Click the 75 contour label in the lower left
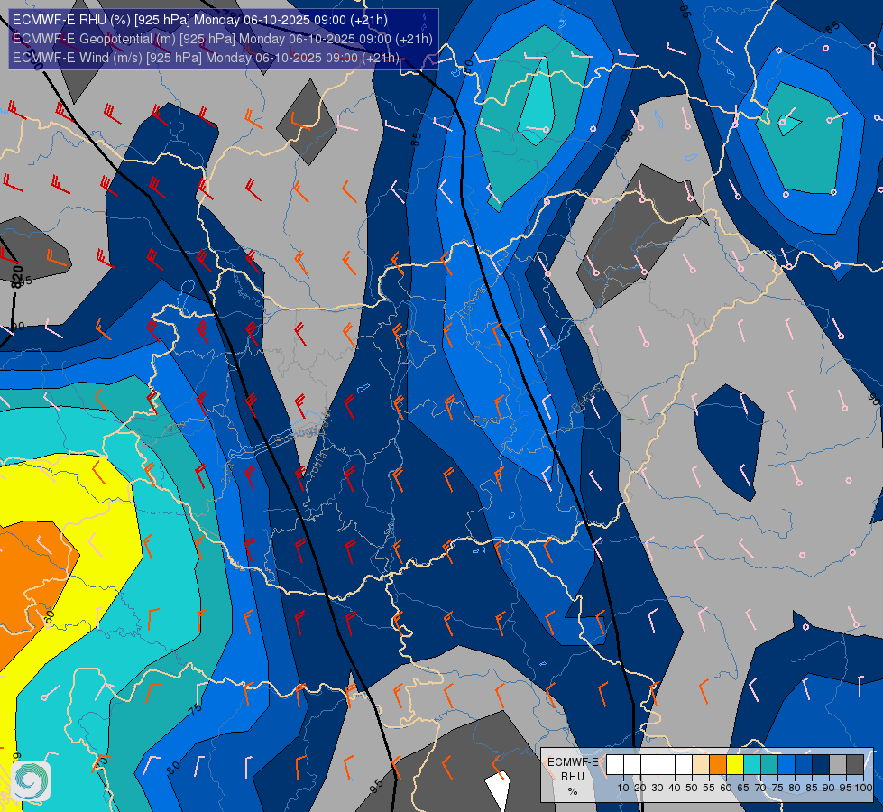Image resolution: width=883 pixels, height=812 pixels. point(195,710)
